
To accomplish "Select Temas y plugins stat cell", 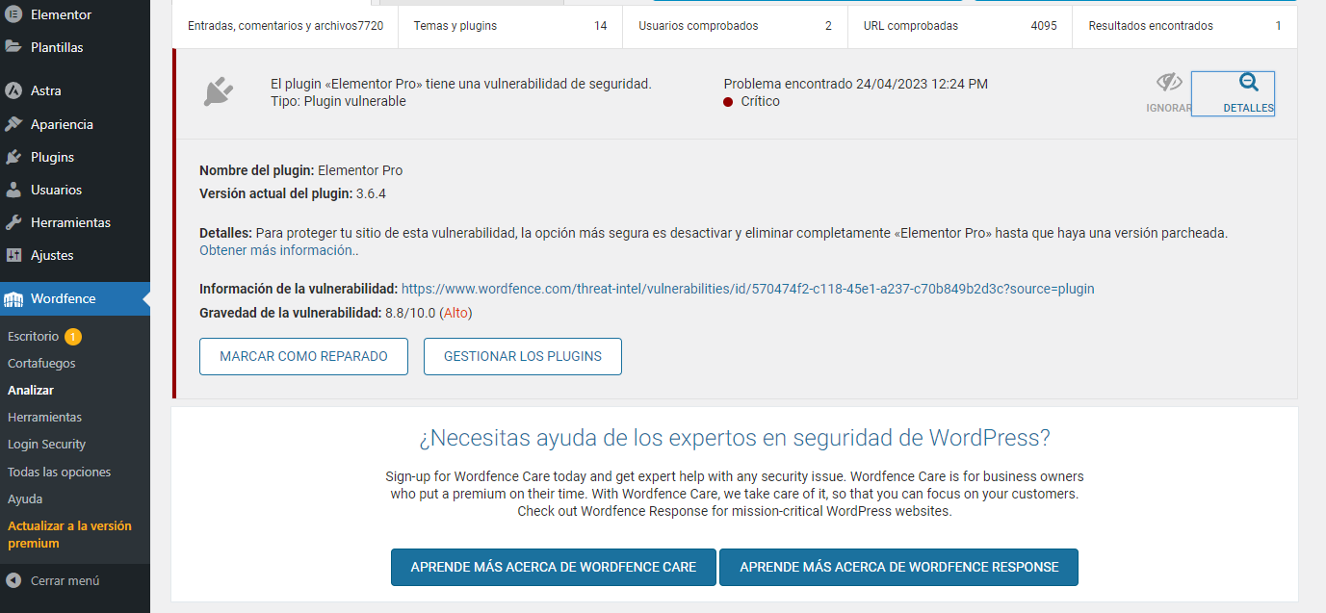I will pyautogui.click(x=510, y=26).
